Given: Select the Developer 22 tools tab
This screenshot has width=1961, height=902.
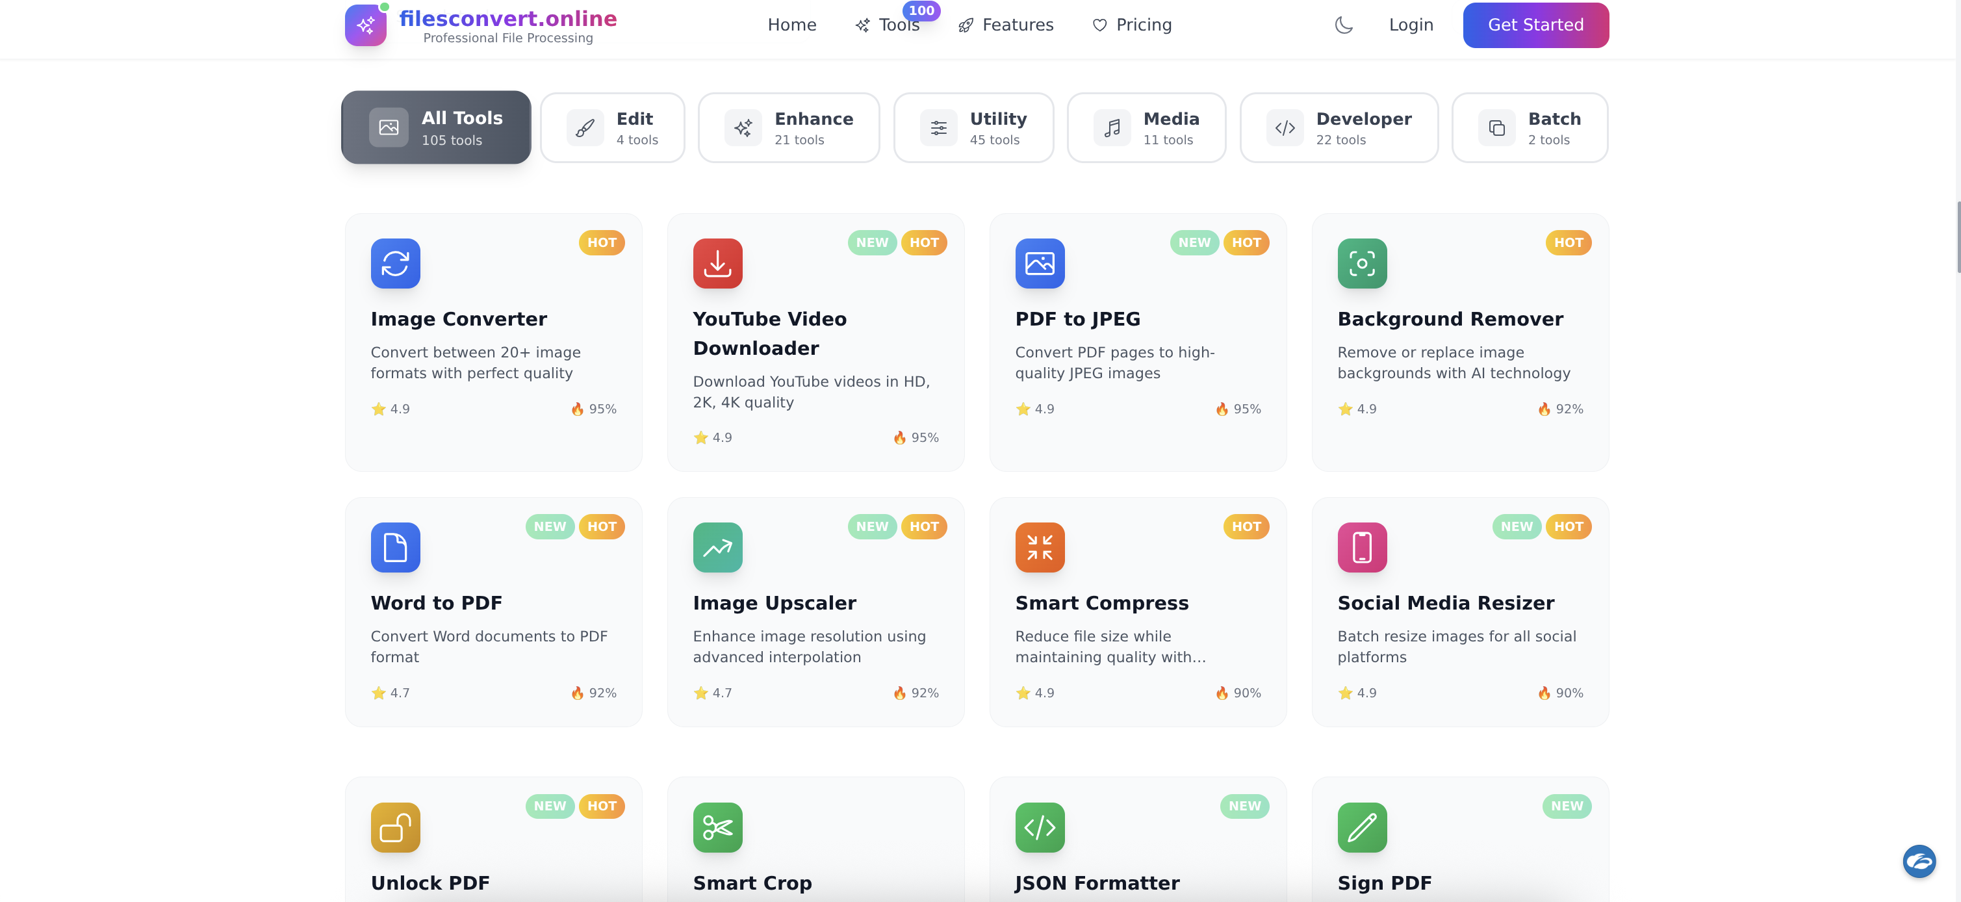Looking at the screenshot, I should pyautogui.click(x=1339, y=128).
